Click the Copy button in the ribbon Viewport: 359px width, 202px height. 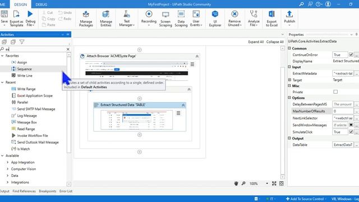coord(49,19)
